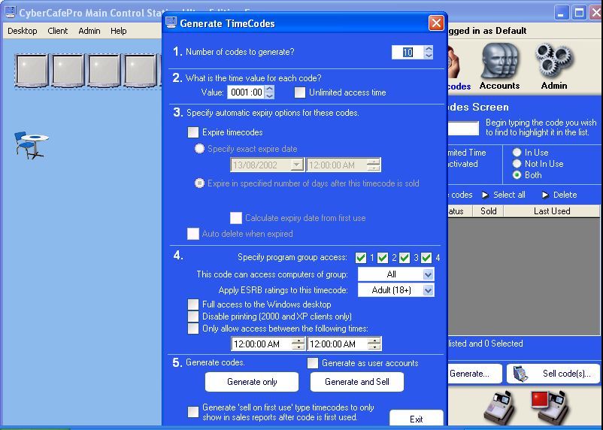Click spinner of access start time field

coord(298,344)
